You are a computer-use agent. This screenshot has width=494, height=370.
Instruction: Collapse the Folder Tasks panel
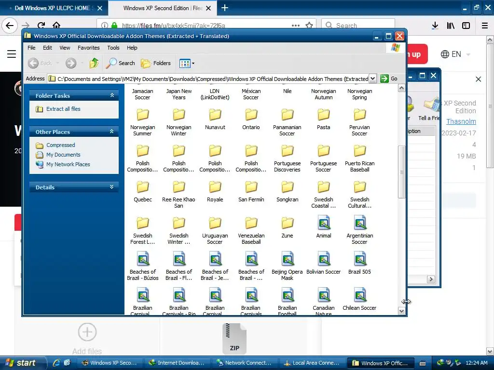112,95
